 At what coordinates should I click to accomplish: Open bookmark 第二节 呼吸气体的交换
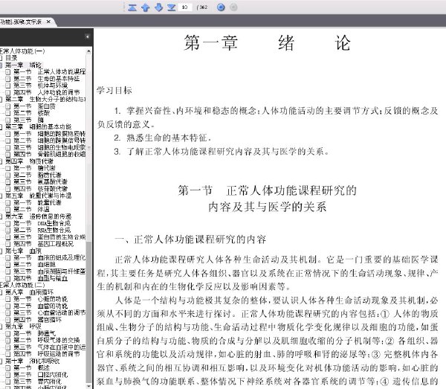coord(46,341)
